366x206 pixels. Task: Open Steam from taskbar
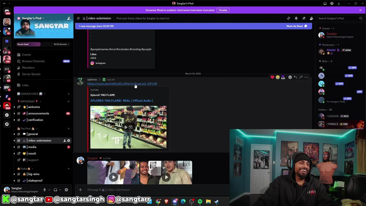pyautogui.click(x=216, y=201)
